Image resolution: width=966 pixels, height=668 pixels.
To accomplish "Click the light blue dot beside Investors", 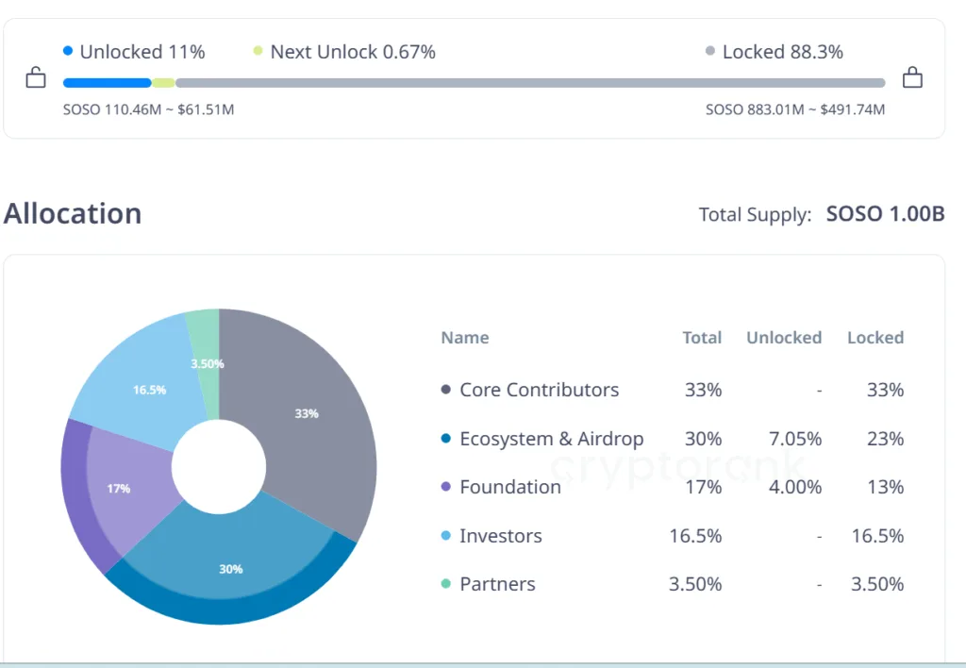I will click(x=444, y=536).
